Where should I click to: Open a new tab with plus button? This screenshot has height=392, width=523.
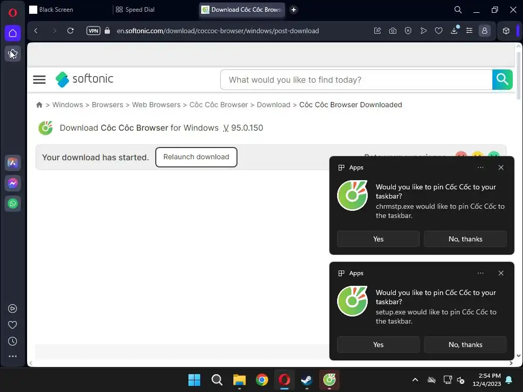point(294,10)
